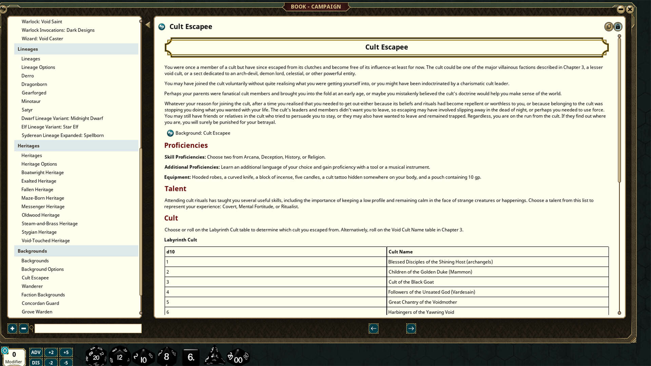The height and width of the screenshot is (366, 651).
Task: Expand the Heritages section header
Action: (x=28, y=146)
